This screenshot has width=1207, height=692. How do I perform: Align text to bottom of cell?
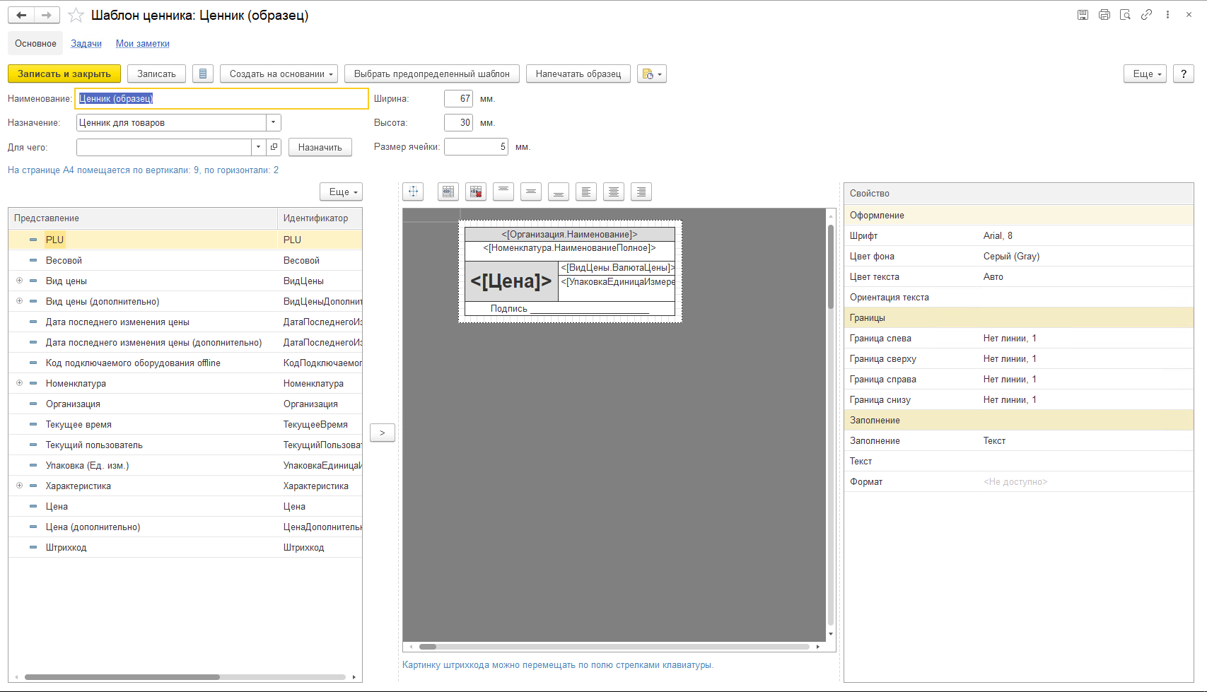pyautogui.click(x=559, y=192)
